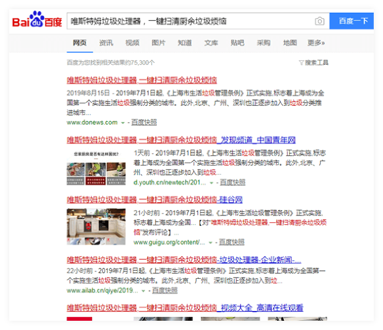
Task: Click the Baidu logo
Action: click(37, 19)
